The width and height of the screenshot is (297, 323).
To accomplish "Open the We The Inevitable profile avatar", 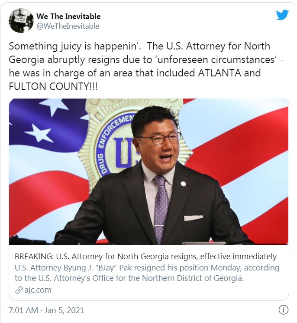I will tap(21, 21).
